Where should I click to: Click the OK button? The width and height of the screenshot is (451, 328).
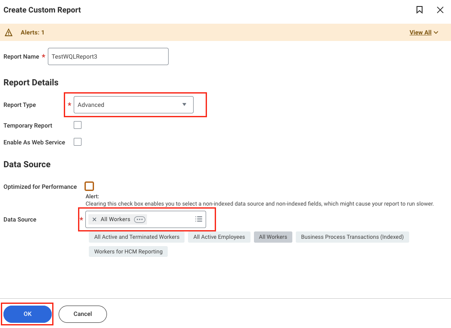coord(27,314)
